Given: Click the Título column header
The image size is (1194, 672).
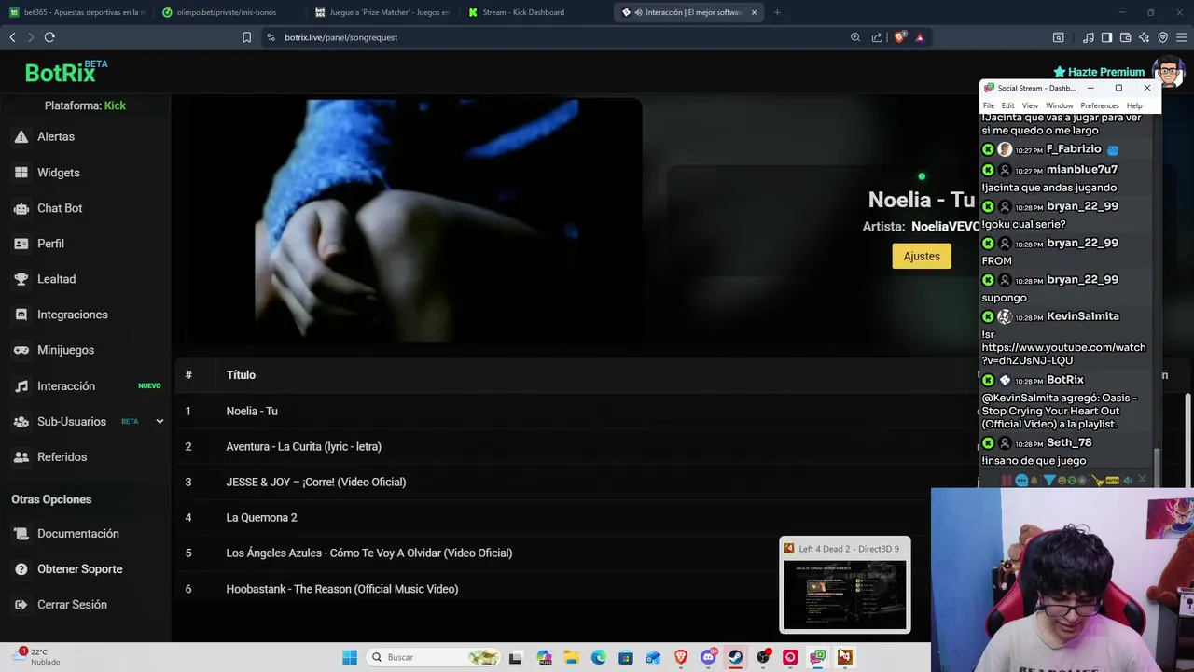Looking at the screenshot, I should click(x=241, y=375).
